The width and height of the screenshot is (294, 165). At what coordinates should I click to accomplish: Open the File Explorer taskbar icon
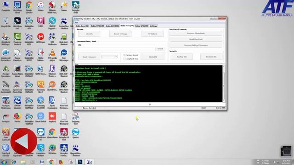pyautogui.click(x=23, y=162)
